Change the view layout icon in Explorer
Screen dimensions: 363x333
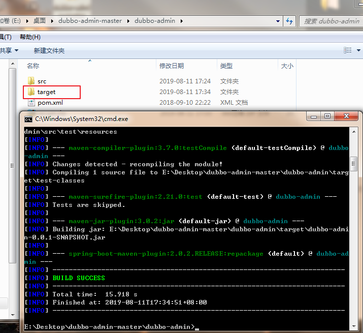click(x=347, y=50)
